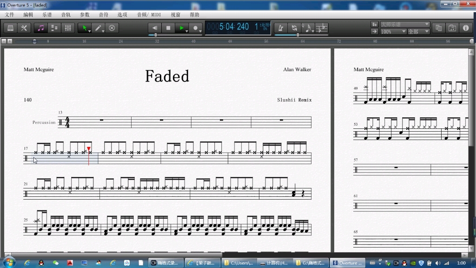Toggle the metronome
This screenshot has width=476, height=268.
281,28
